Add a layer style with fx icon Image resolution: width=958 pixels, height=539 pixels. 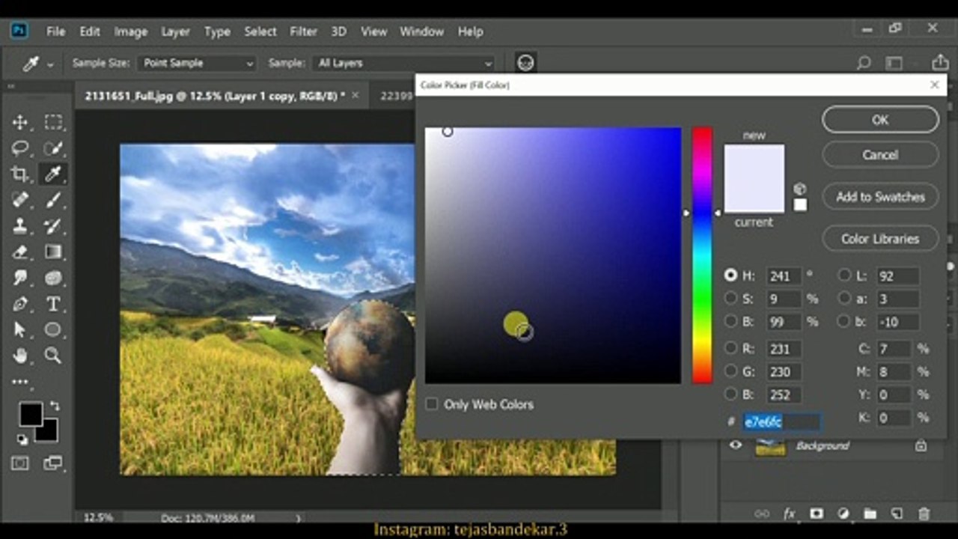pyautogui.click(x=790, y=514)
